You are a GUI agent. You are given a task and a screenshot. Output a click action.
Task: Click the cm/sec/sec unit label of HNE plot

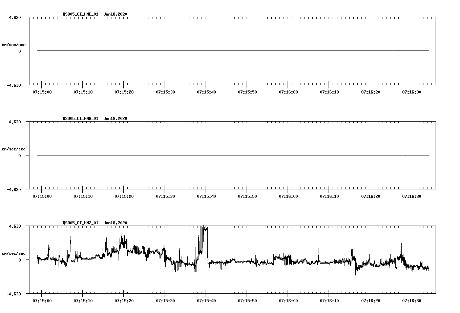coord(14,45)
